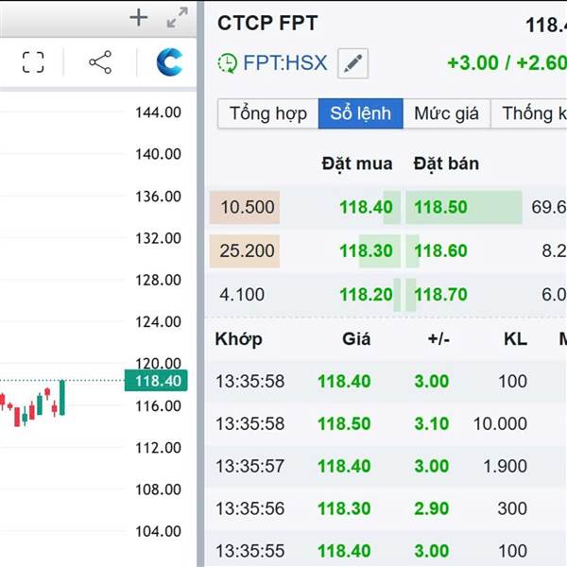Click the +/- column header
This screenshot has width=567, height=567.
coord(438,339)
